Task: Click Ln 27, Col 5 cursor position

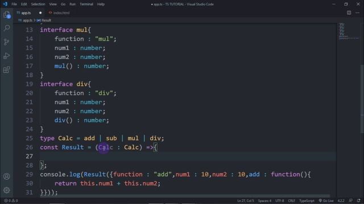Action: click(x=246, y=201)
